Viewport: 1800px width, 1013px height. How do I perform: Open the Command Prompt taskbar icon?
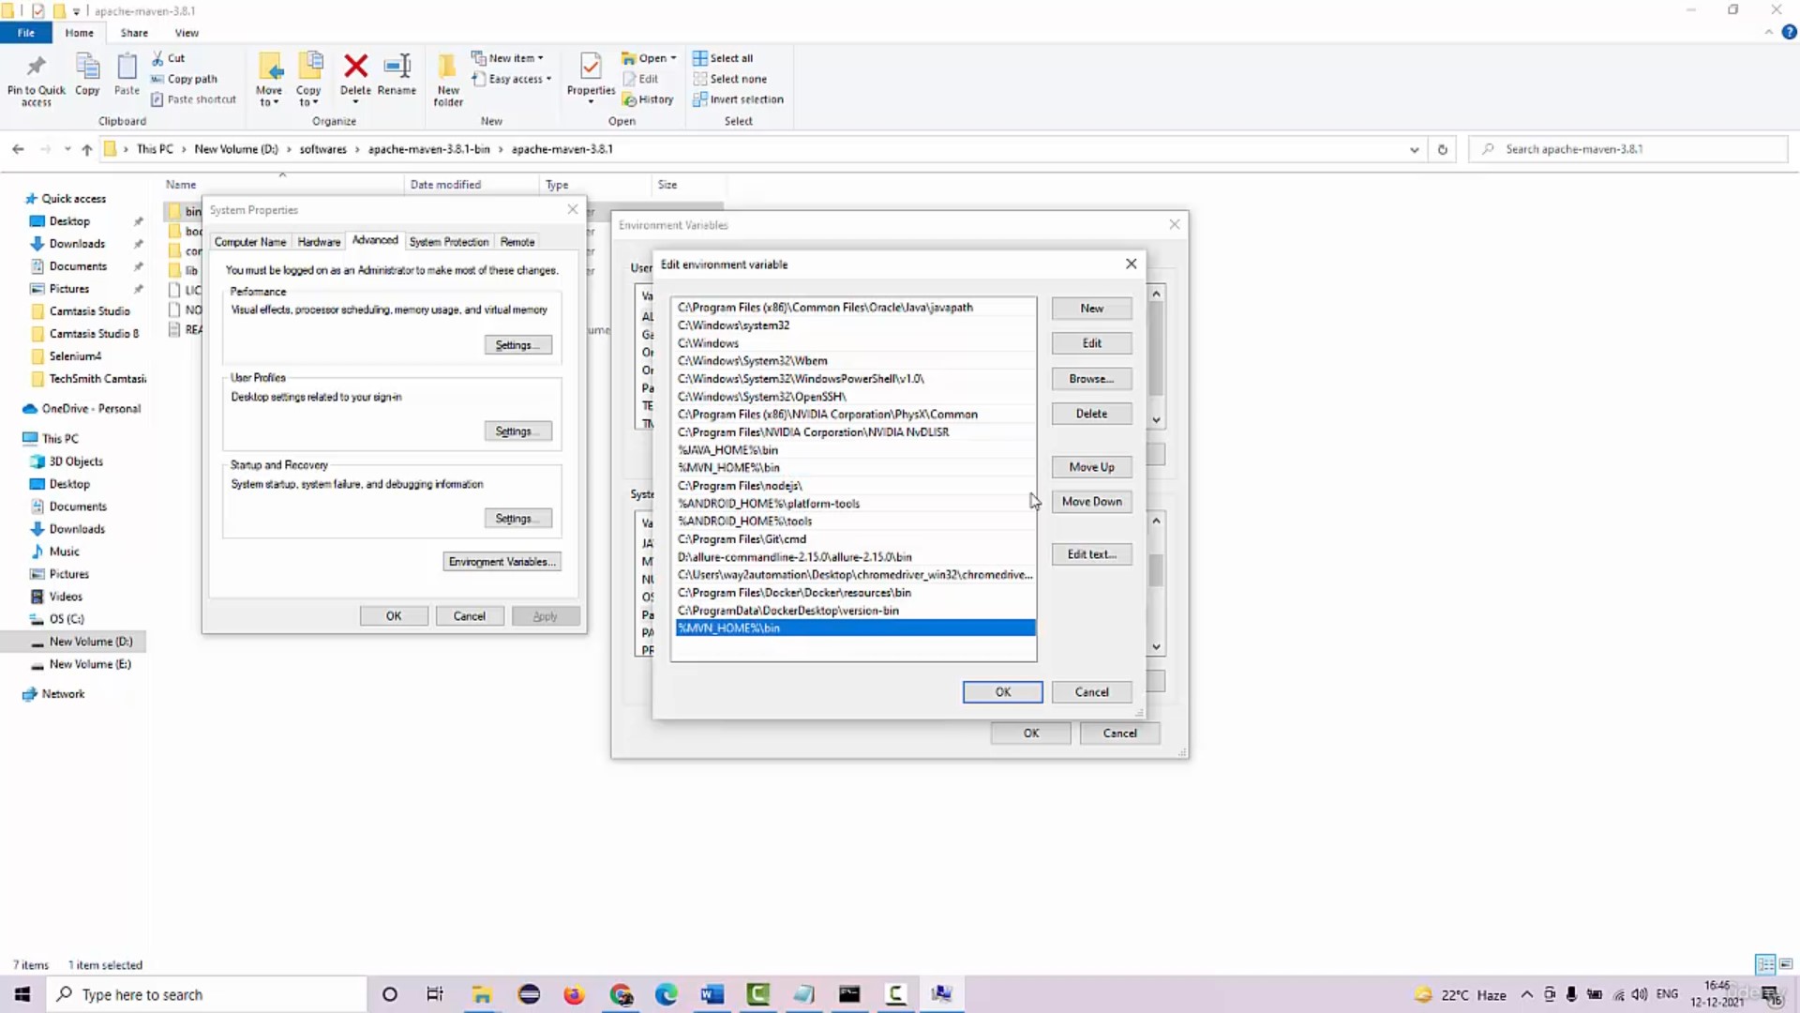click(849, 994)
